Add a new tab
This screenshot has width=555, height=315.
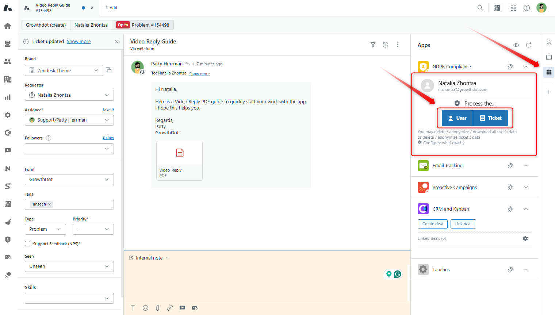click(111, 8)
